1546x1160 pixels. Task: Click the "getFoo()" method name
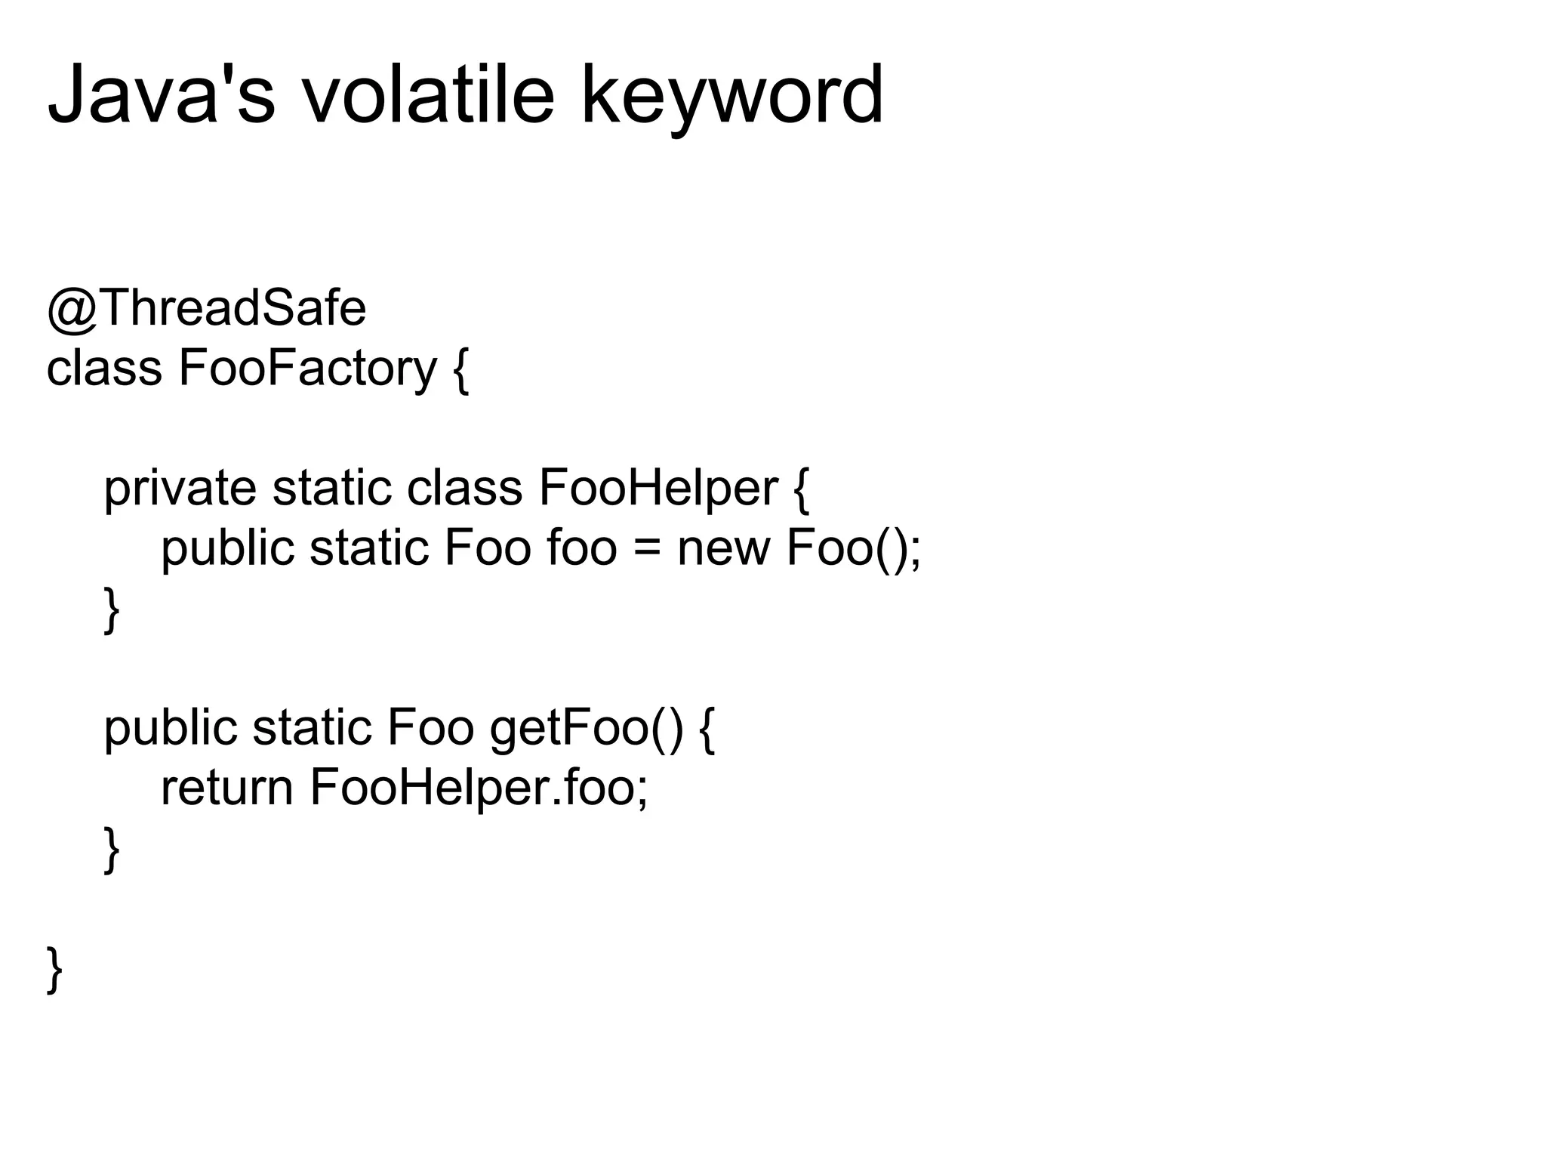click(x=586, y=728)
